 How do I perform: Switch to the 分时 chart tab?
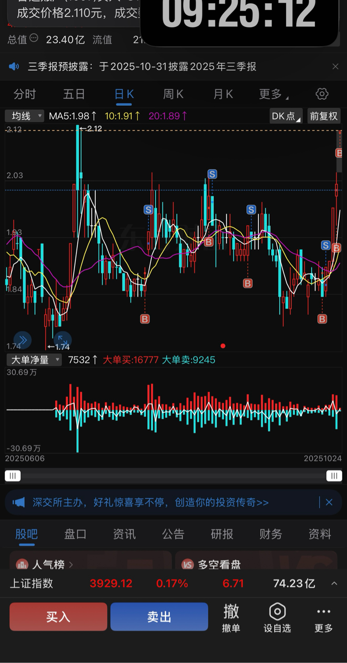pos(25,94)
